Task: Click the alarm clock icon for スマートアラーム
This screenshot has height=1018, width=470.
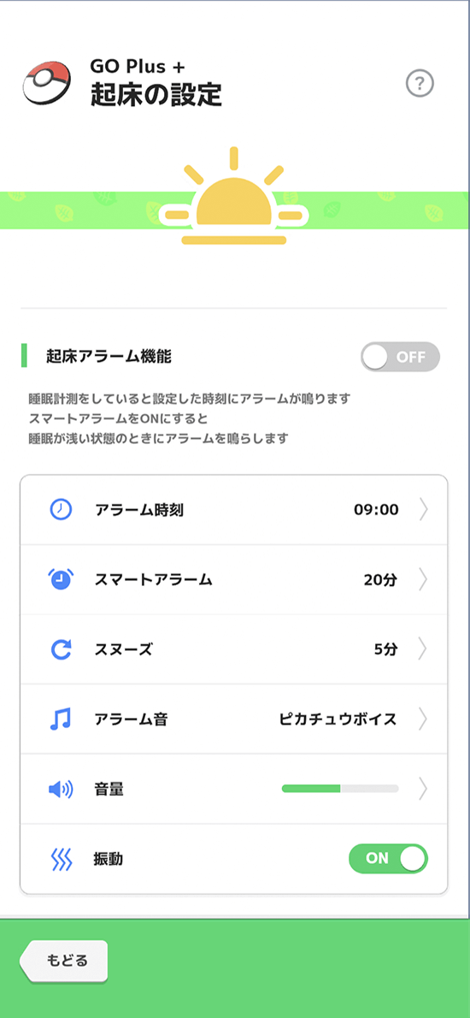Action: point(61,579)
